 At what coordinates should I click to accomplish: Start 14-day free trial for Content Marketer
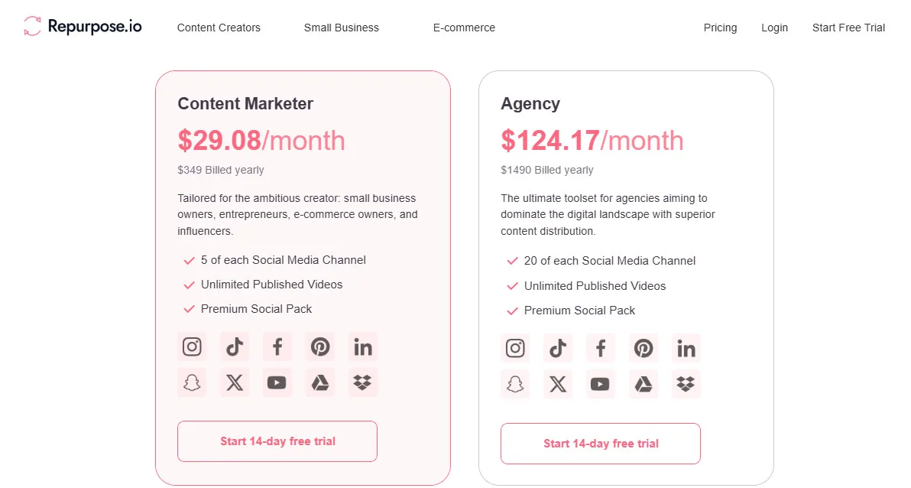[277, 441]
